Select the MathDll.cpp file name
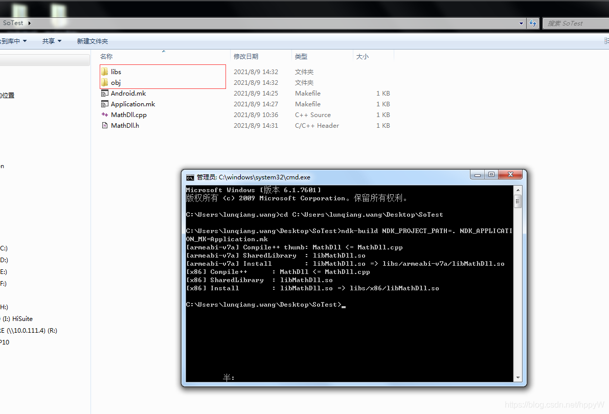 (128, 115)
